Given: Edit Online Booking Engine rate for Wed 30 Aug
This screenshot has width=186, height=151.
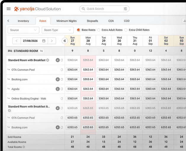Looking at the screenshot, I should [119, 99].
